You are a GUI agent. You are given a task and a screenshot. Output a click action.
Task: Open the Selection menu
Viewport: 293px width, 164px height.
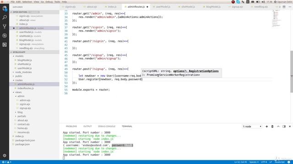tap(27, 2)
